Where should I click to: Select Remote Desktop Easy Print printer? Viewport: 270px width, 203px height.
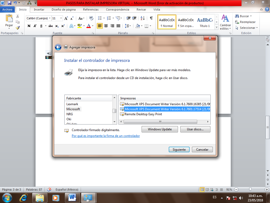[143, 114]
